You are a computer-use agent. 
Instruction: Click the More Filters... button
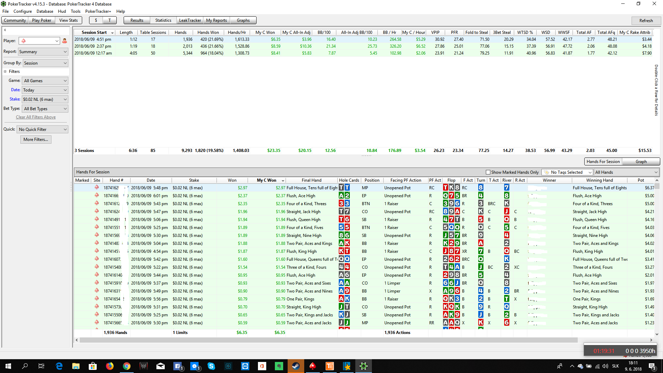tap(36, 140)
